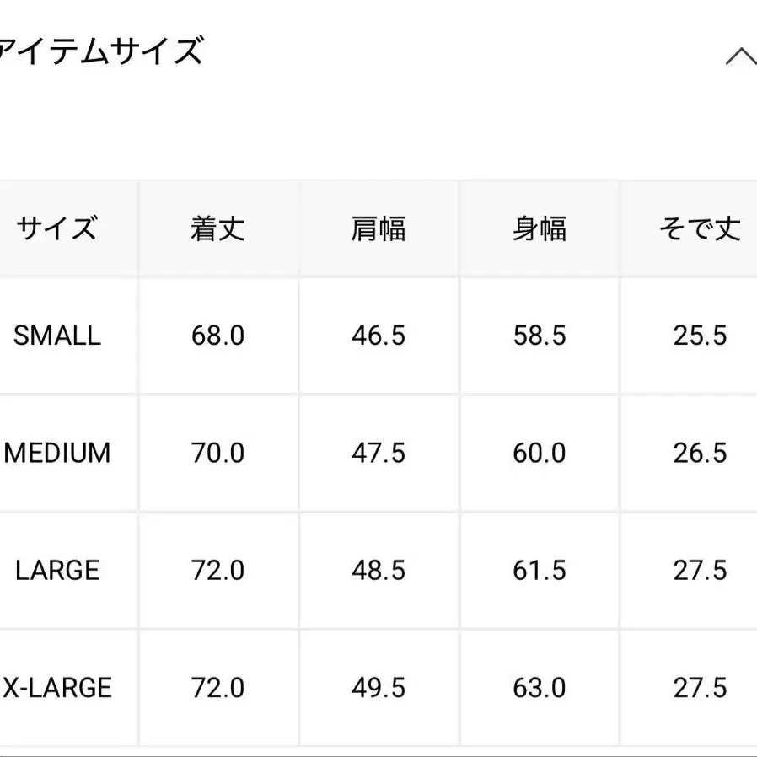Select LARGE 身幅 value 61.5

[540, 570]
